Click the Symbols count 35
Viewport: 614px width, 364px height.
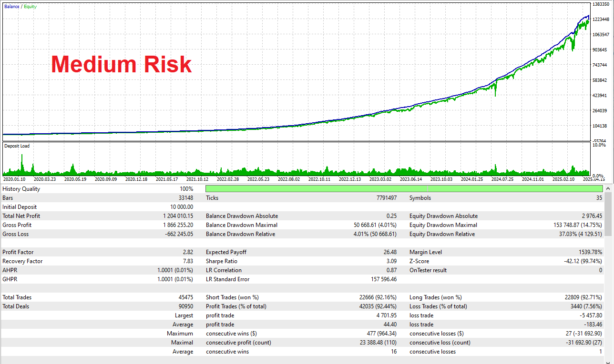tap(599, 198)
